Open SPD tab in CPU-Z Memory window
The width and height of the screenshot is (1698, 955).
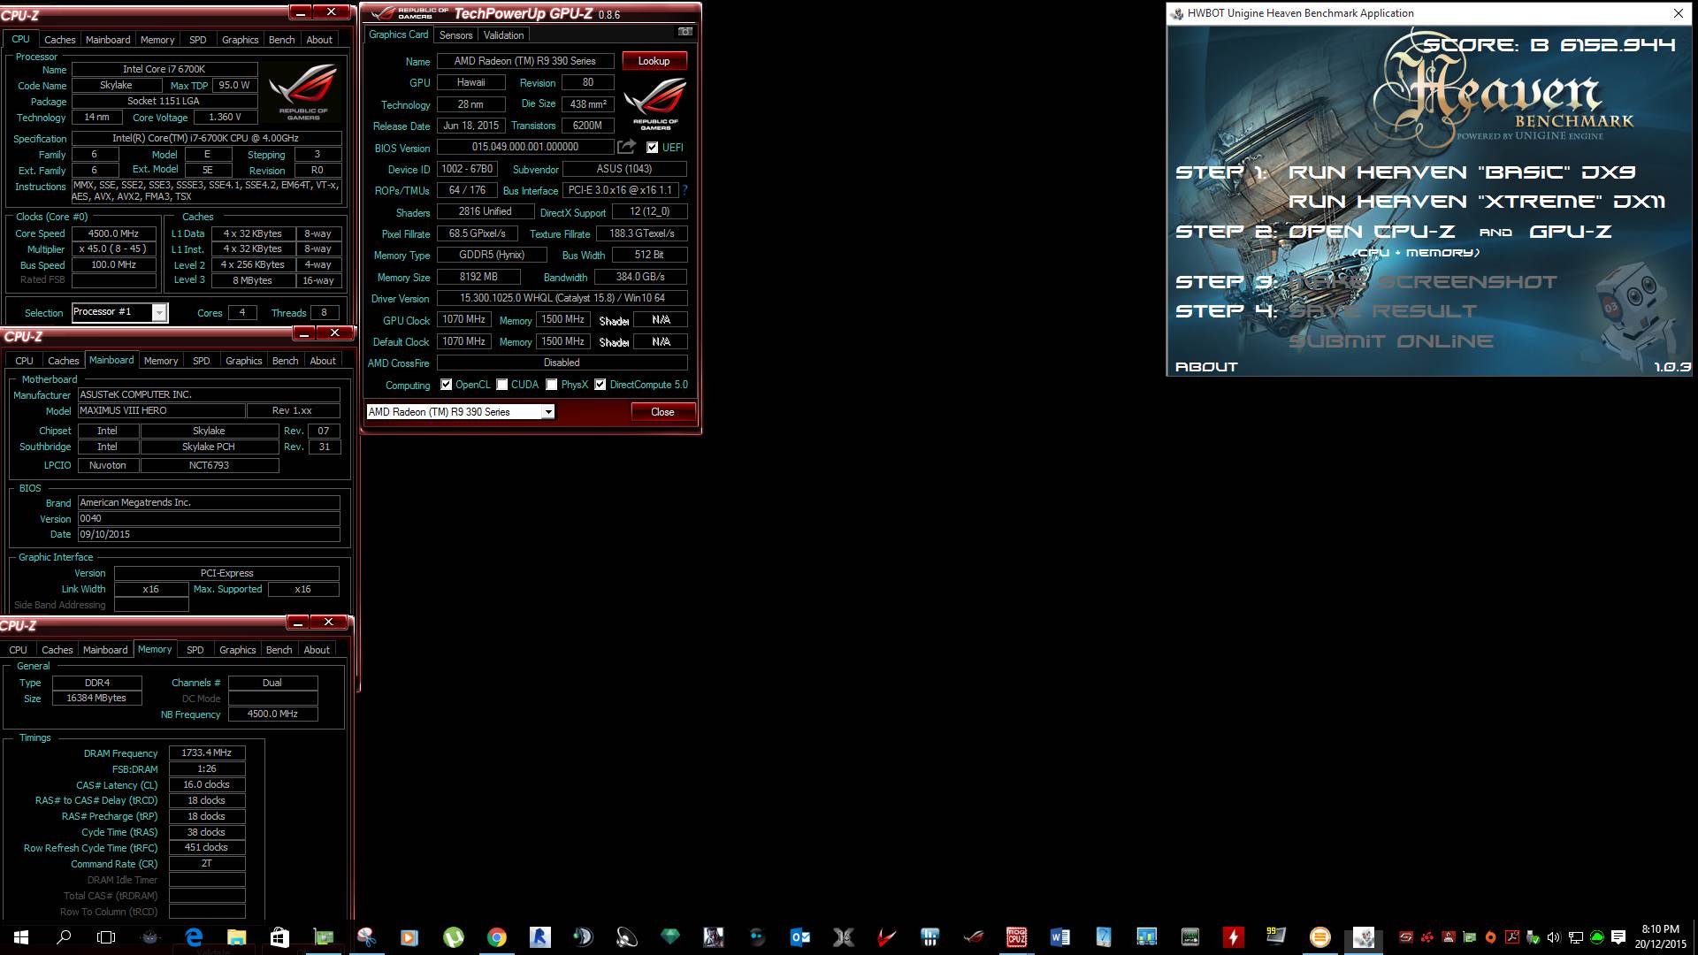195,650
